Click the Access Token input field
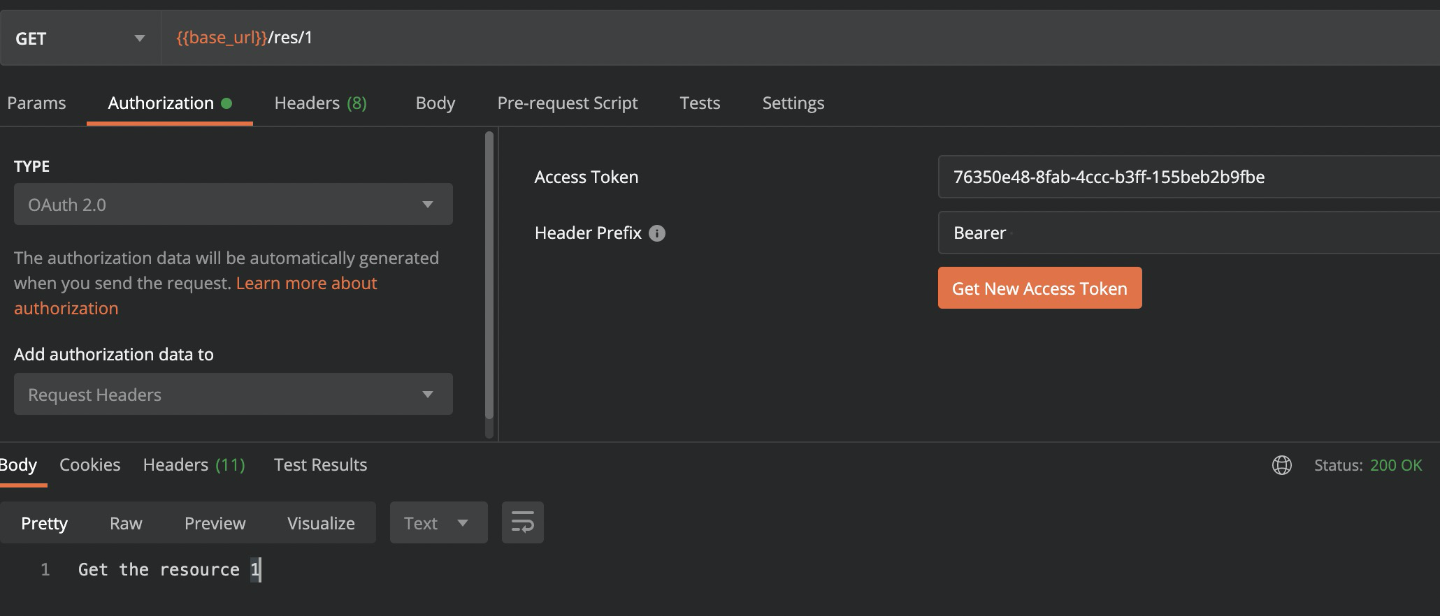The image size is (1440, 616). (x=1188, y=177)
